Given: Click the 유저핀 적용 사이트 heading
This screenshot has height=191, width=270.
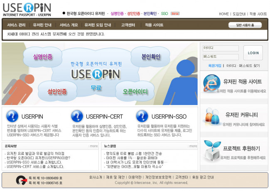Looking at the screenshot, I should (x=243, y=81).
